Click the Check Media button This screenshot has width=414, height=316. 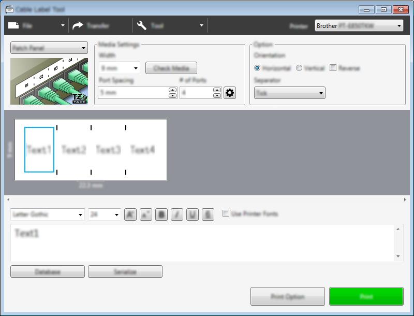pos(171,68)
